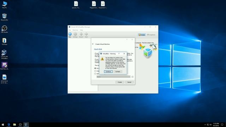
Task: Click the Start arrow toolbar icon
Action: [x=86, y=35]
